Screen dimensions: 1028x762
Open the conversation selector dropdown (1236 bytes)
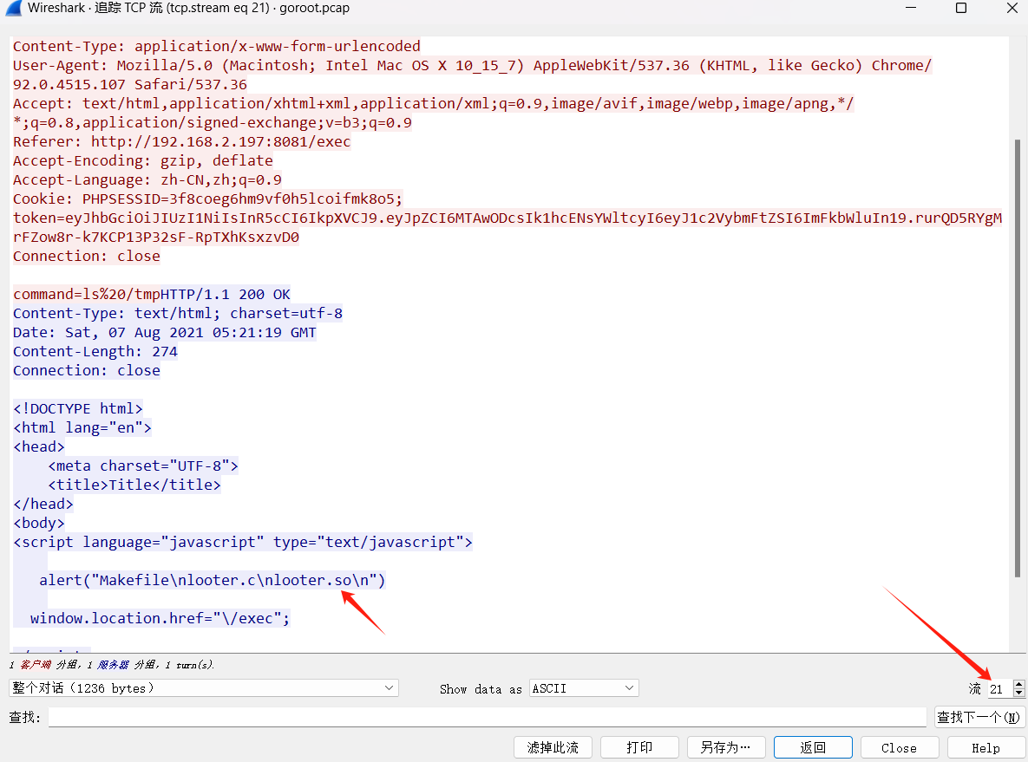204,688
